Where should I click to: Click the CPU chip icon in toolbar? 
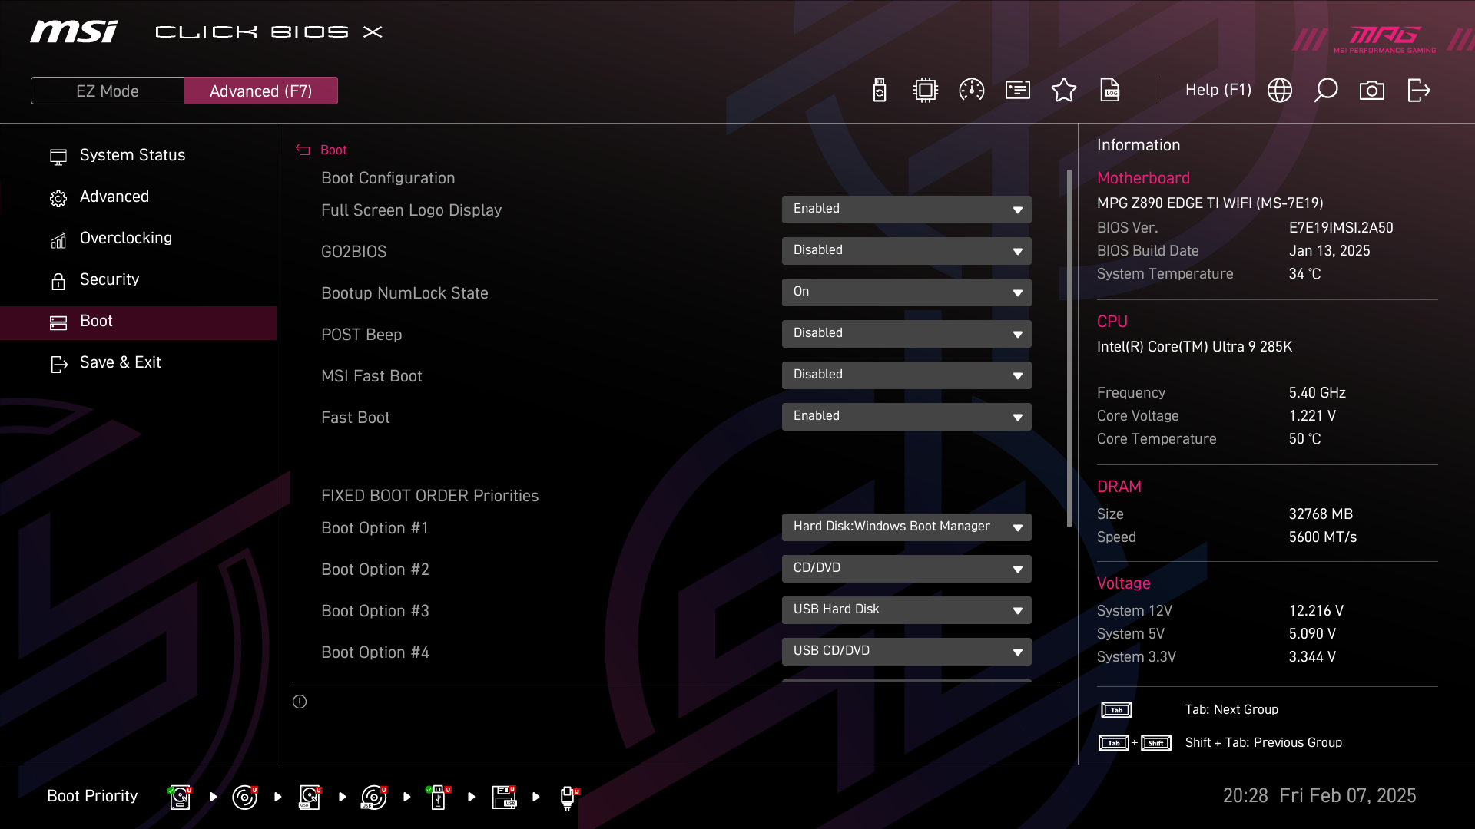(926, 91)
